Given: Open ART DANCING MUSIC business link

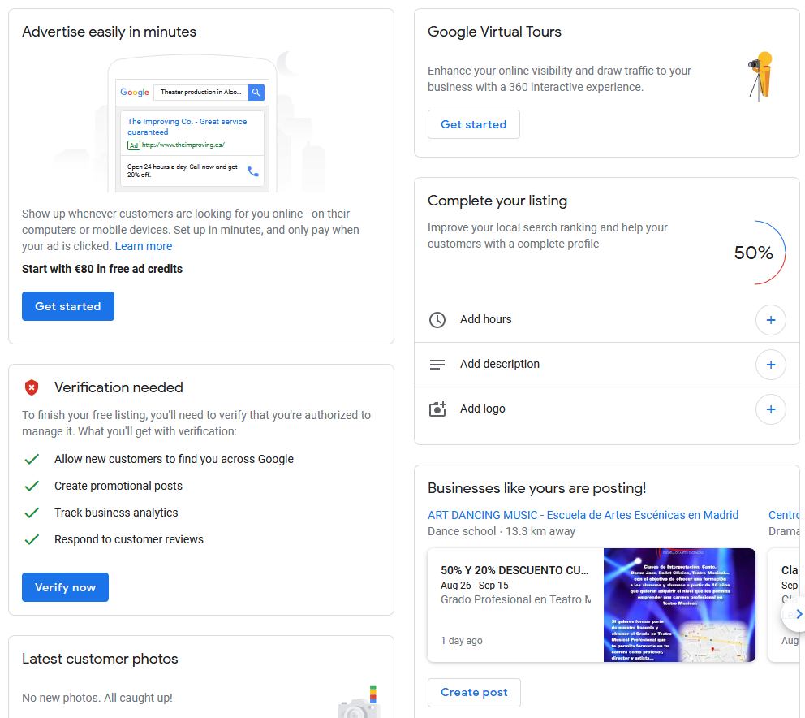Looking at the screenshot, I should tap(583, 515).
